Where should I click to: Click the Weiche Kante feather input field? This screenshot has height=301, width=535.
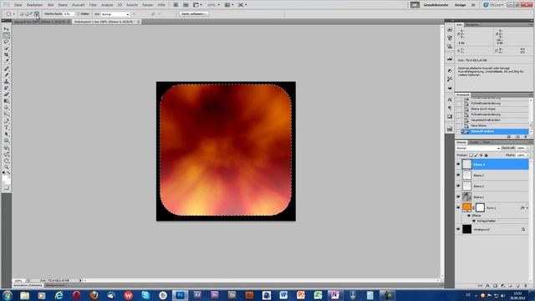point(68,14)
